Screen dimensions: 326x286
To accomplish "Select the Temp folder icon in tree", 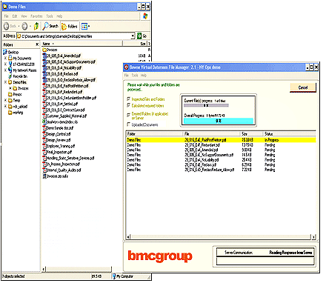I will point(10,100).
